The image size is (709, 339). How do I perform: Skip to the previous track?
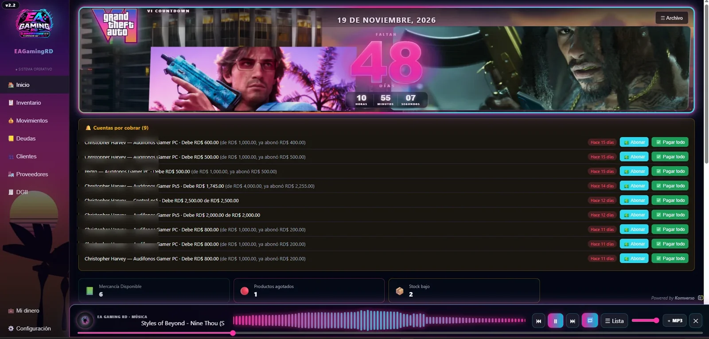tap(538, 321)
